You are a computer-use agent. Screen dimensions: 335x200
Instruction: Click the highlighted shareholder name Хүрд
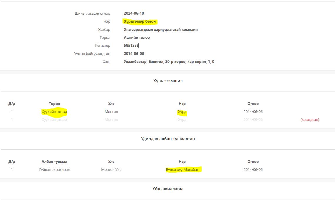coord(182,112)
